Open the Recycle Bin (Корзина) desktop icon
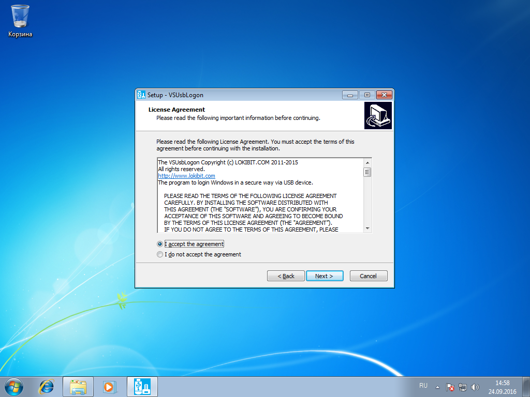This screenshot has width=530, height=397. click(20, 21)
